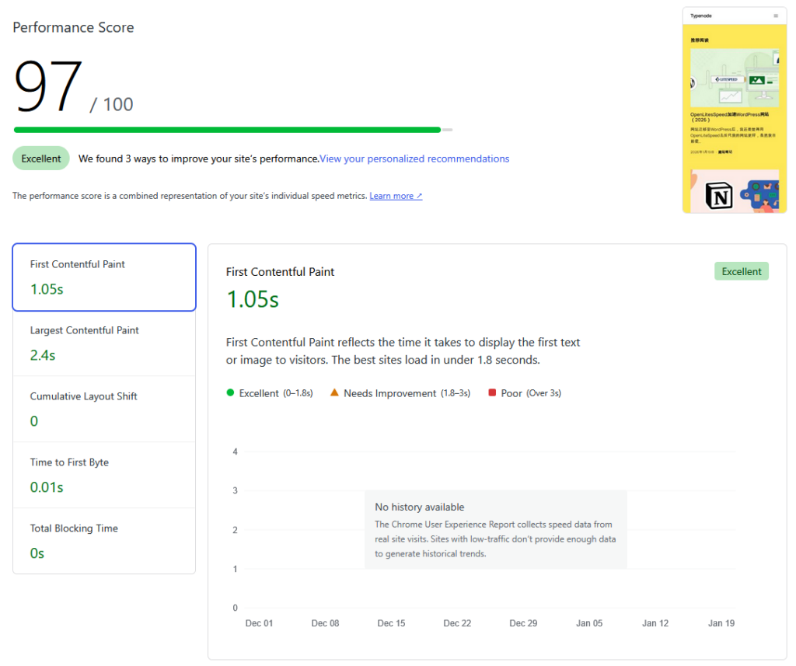
Task: Open View your personalized recommendations link
Action: [x=414, y=159]
